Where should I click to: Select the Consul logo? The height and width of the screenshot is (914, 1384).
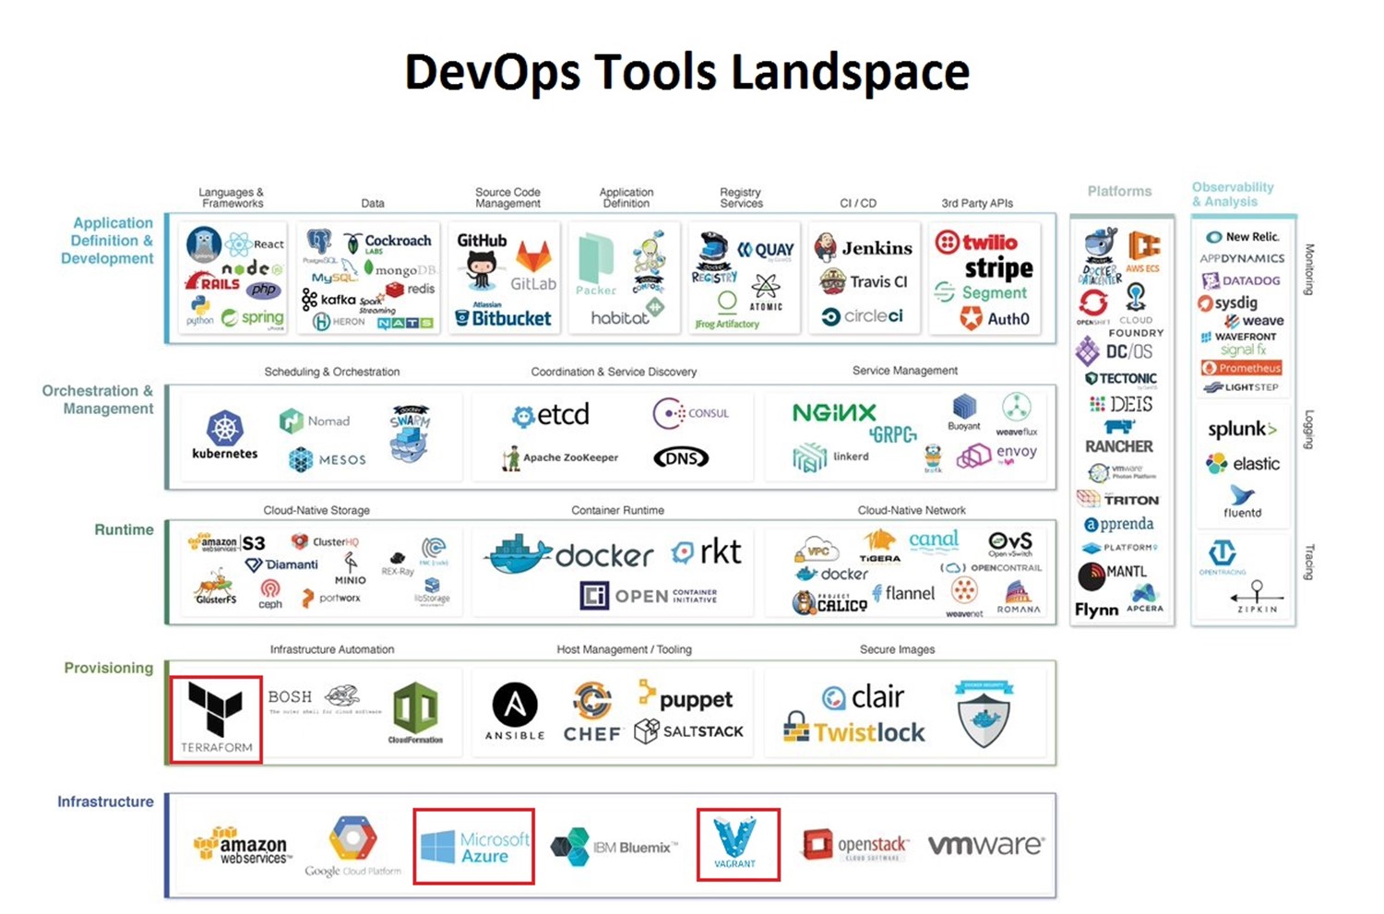point(690,413)
